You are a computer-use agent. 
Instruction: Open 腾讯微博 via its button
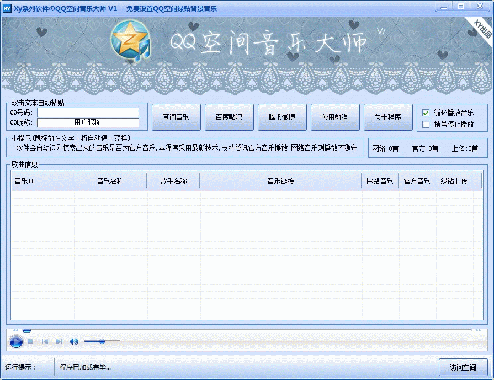point(282,117)
